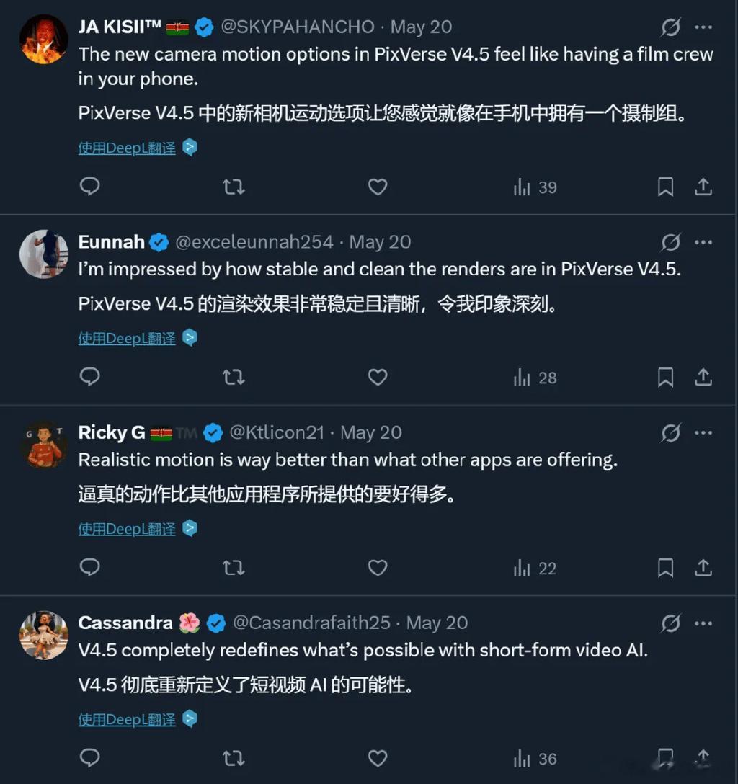The height and width of the screenshot is (784, 738).
Task: Like Cassandra's V4.5 tweet
Action: click(x=378, y=758)
